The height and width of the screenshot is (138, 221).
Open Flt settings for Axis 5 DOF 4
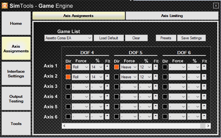tap(107, 106)
